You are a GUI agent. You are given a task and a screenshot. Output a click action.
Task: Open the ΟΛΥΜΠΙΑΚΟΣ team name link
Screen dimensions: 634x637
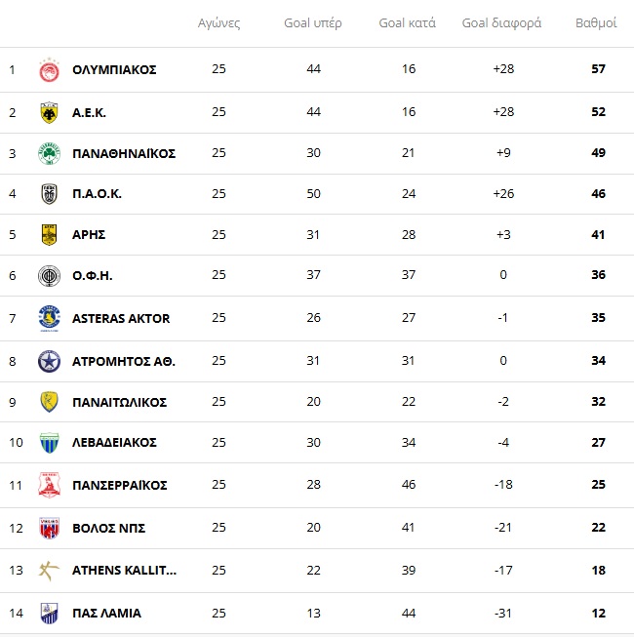pyautogui.click(x=114, y=70)
